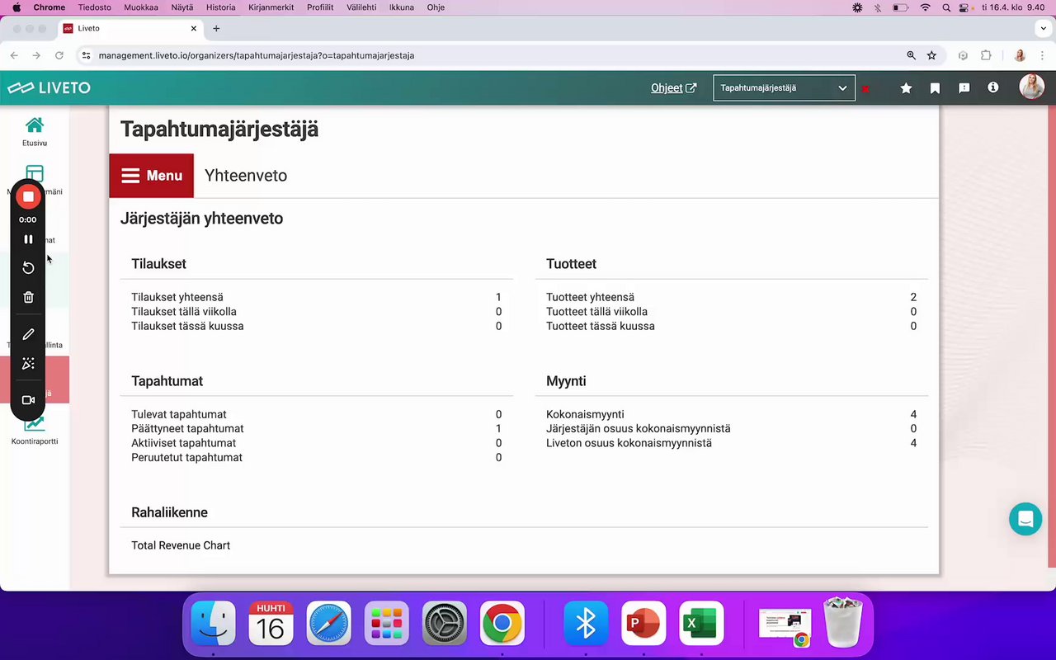
Task: Click the 'Tuotteet yhteensä' row
Action: (x=731, y=297)
